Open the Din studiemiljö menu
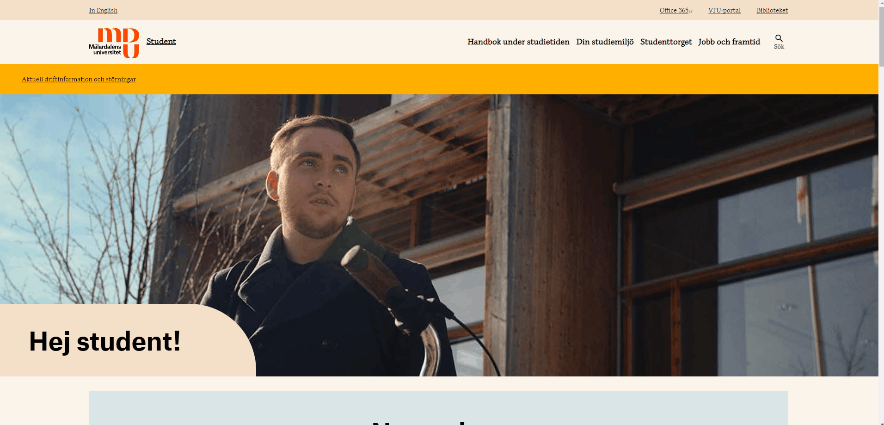 pos(605,42)
